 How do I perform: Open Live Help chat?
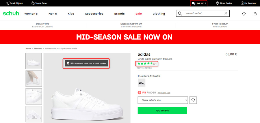coord(199,3)
